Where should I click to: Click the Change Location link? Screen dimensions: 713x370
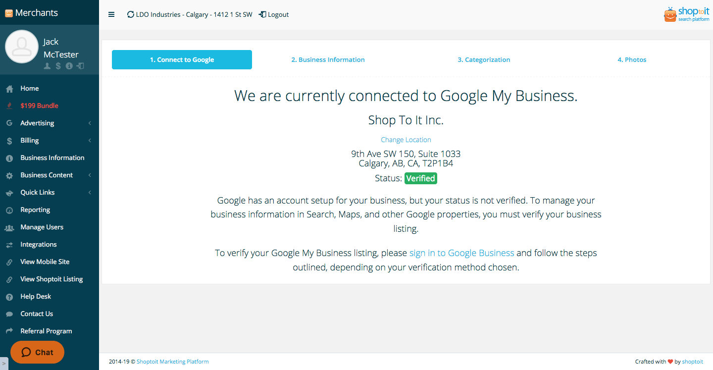(x=406, y=140)
